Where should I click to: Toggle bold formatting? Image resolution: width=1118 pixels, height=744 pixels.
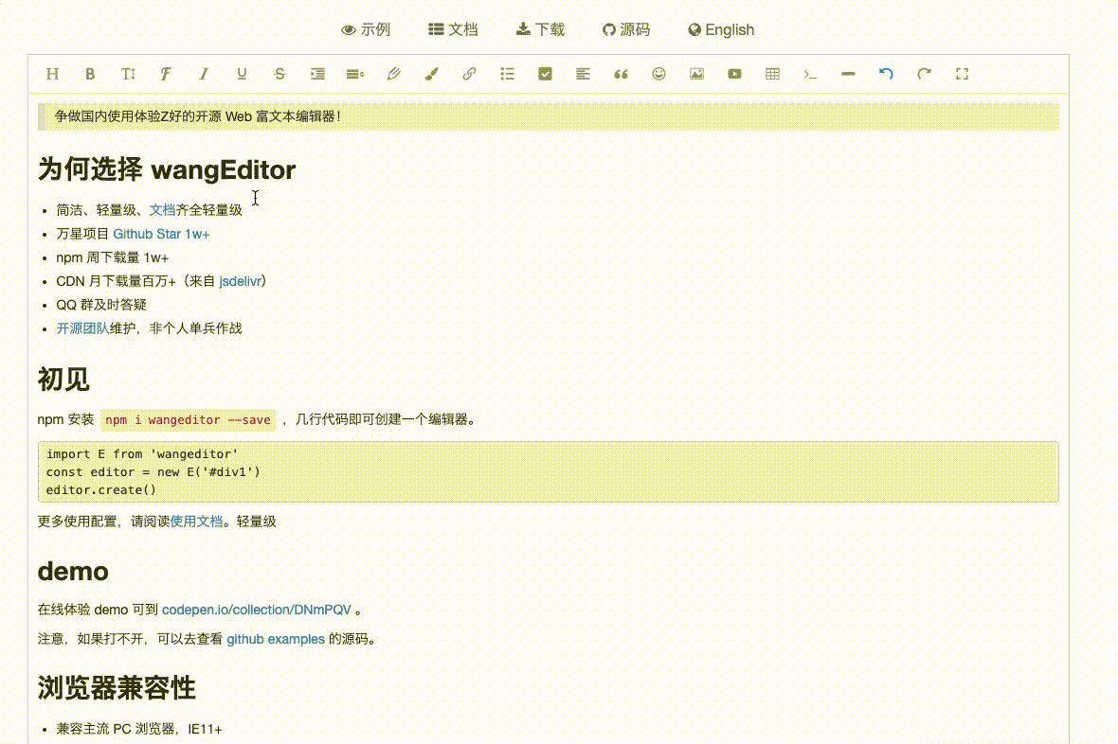point(90,73)
